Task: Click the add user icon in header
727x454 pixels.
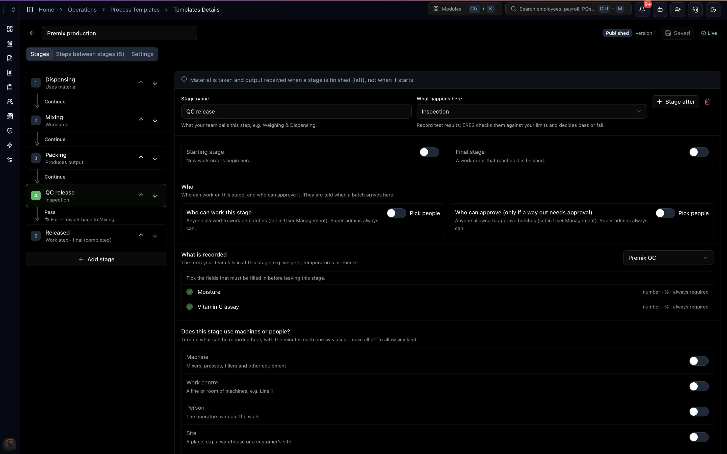Action: click(x=678, y=9)
